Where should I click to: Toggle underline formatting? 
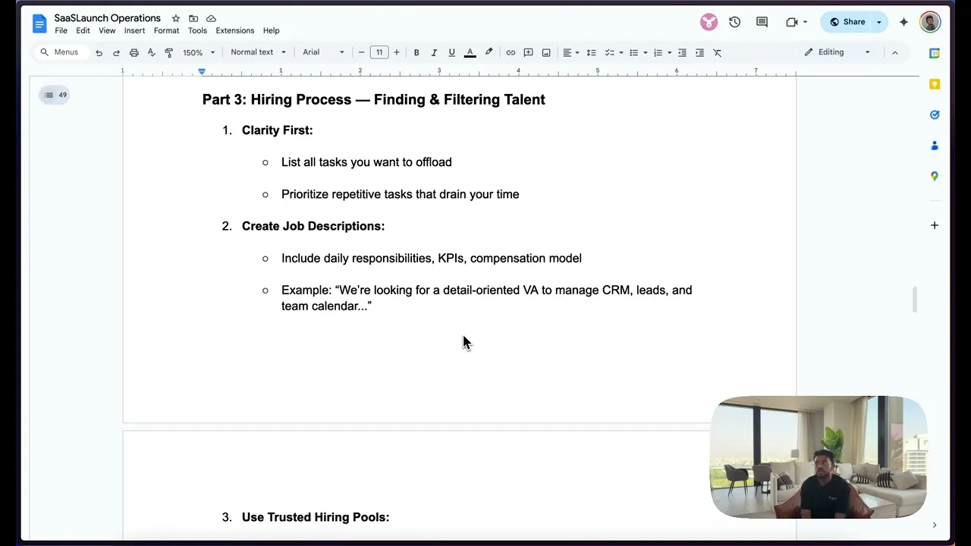coord(451,52)
